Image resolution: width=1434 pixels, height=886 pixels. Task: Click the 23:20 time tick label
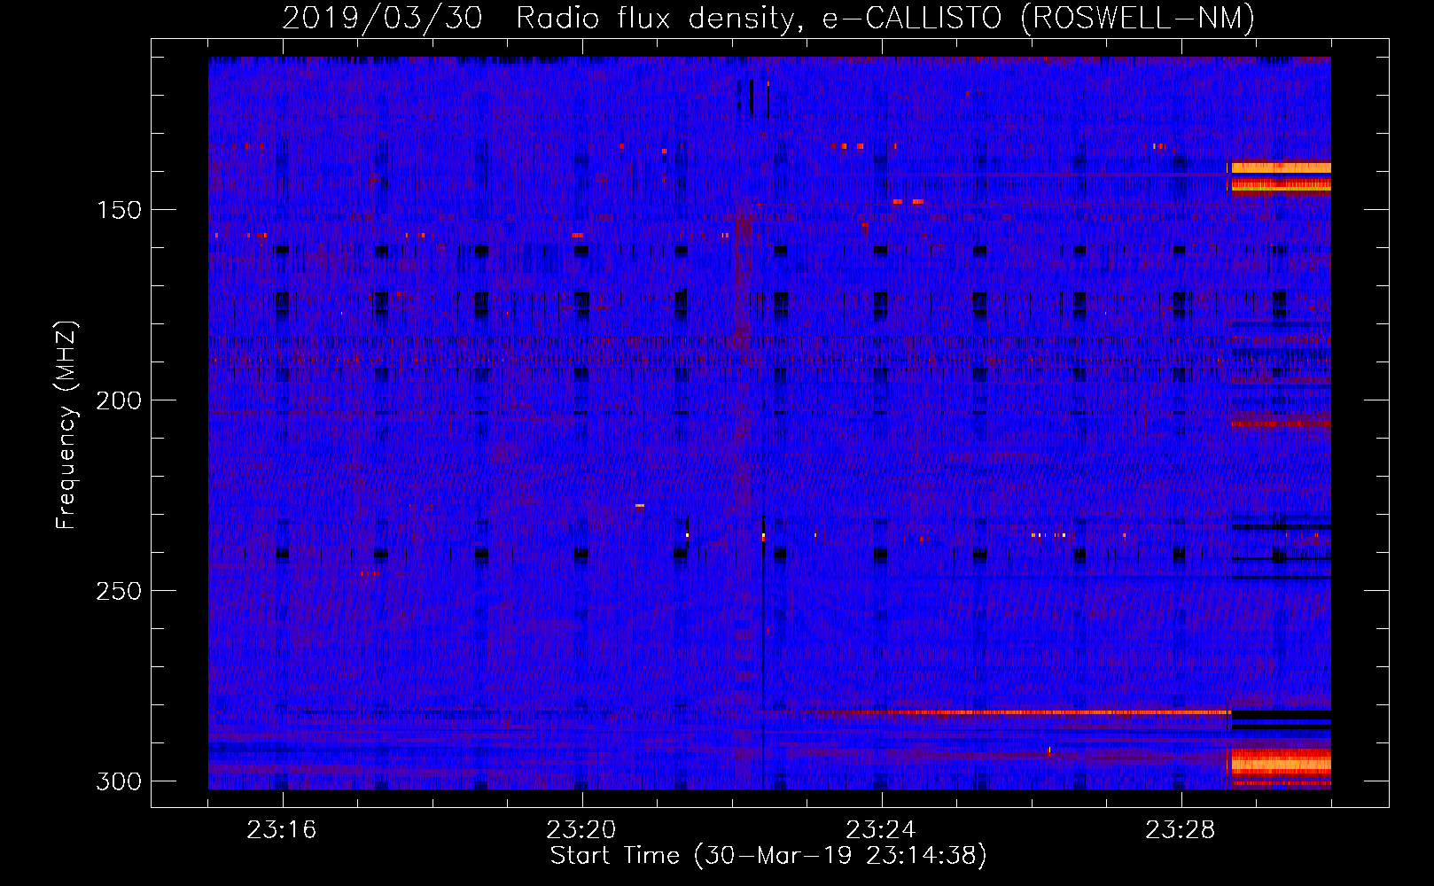pos(581,830)
